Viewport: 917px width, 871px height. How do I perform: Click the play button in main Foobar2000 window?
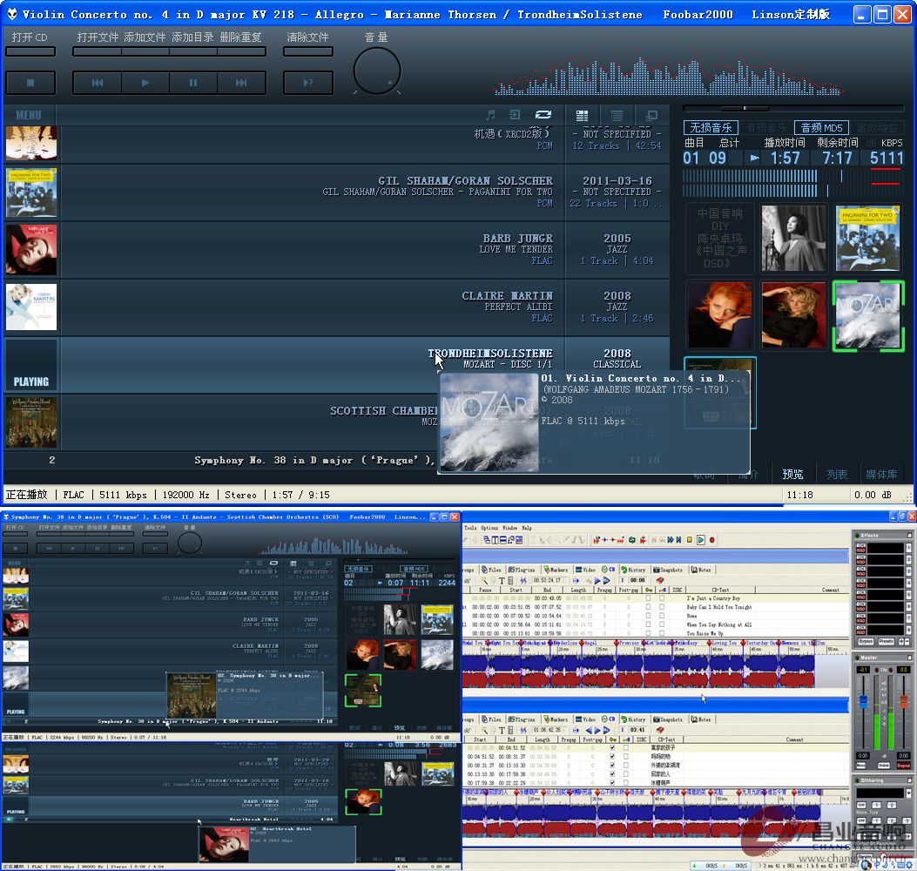coord(145,83)
